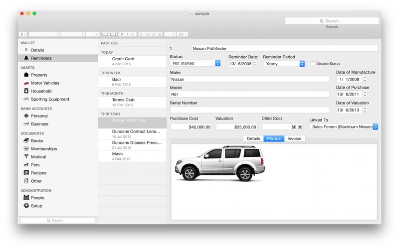Switch to the Photos tab
Image resolution: width=399 pixels, height=249 pixels.
coord(274,138)
